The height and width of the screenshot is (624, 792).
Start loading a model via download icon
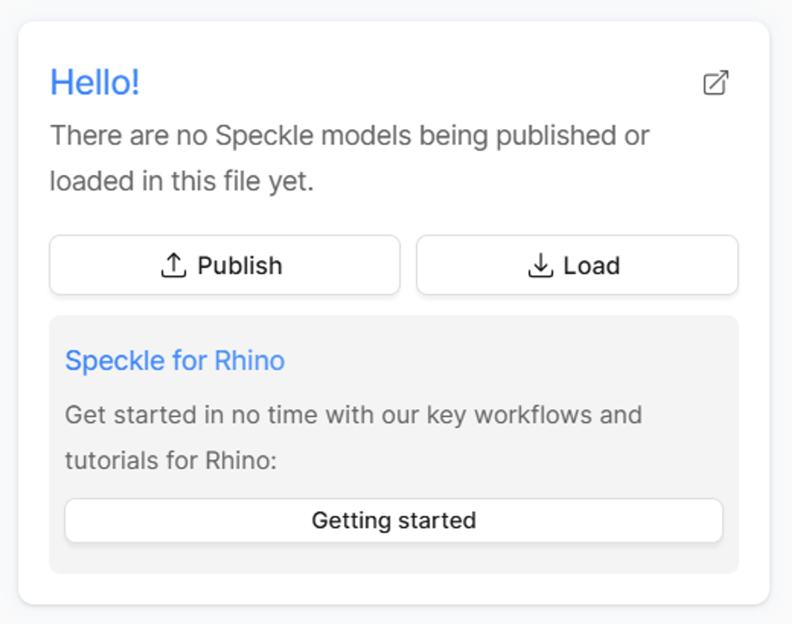pos(541,265)
